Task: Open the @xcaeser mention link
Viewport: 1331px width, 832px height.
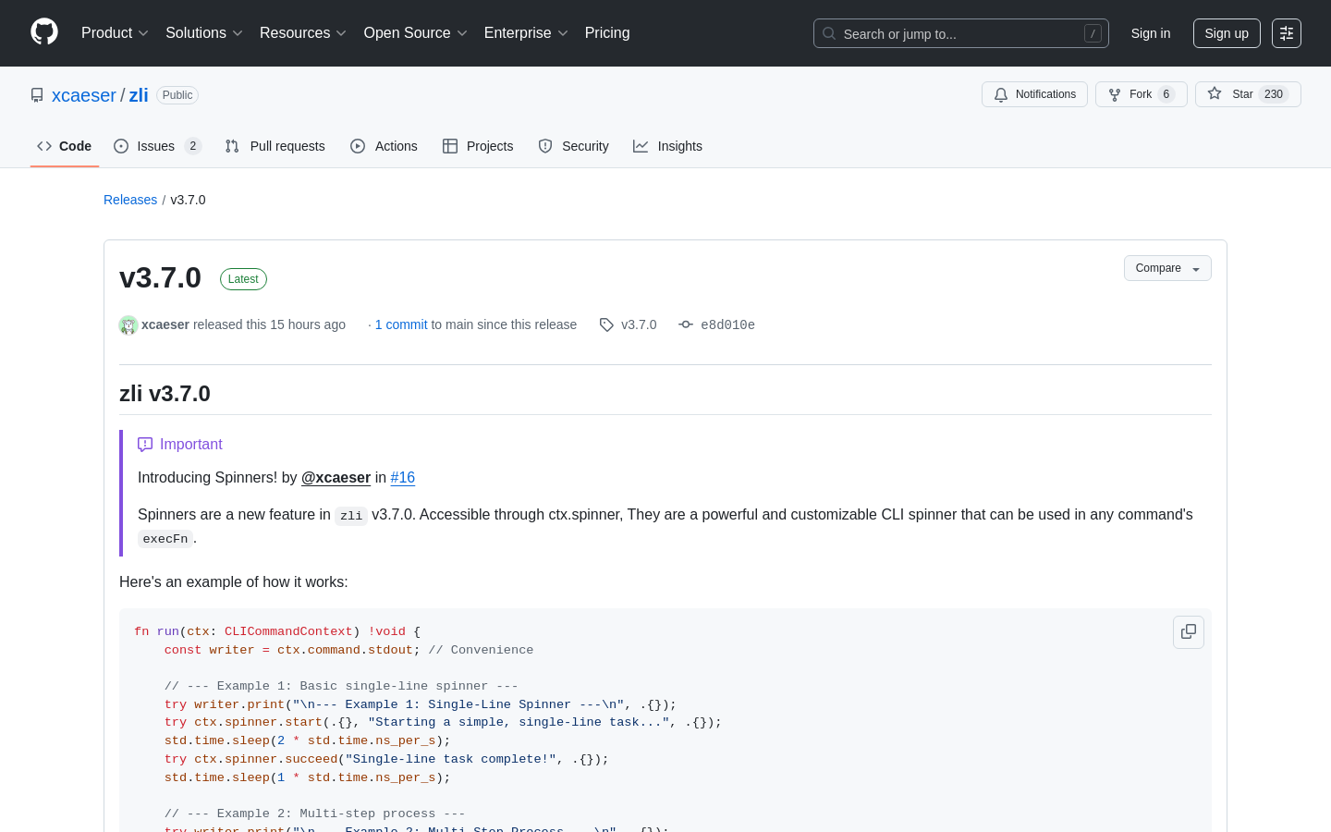Action: tap(336, 478)
